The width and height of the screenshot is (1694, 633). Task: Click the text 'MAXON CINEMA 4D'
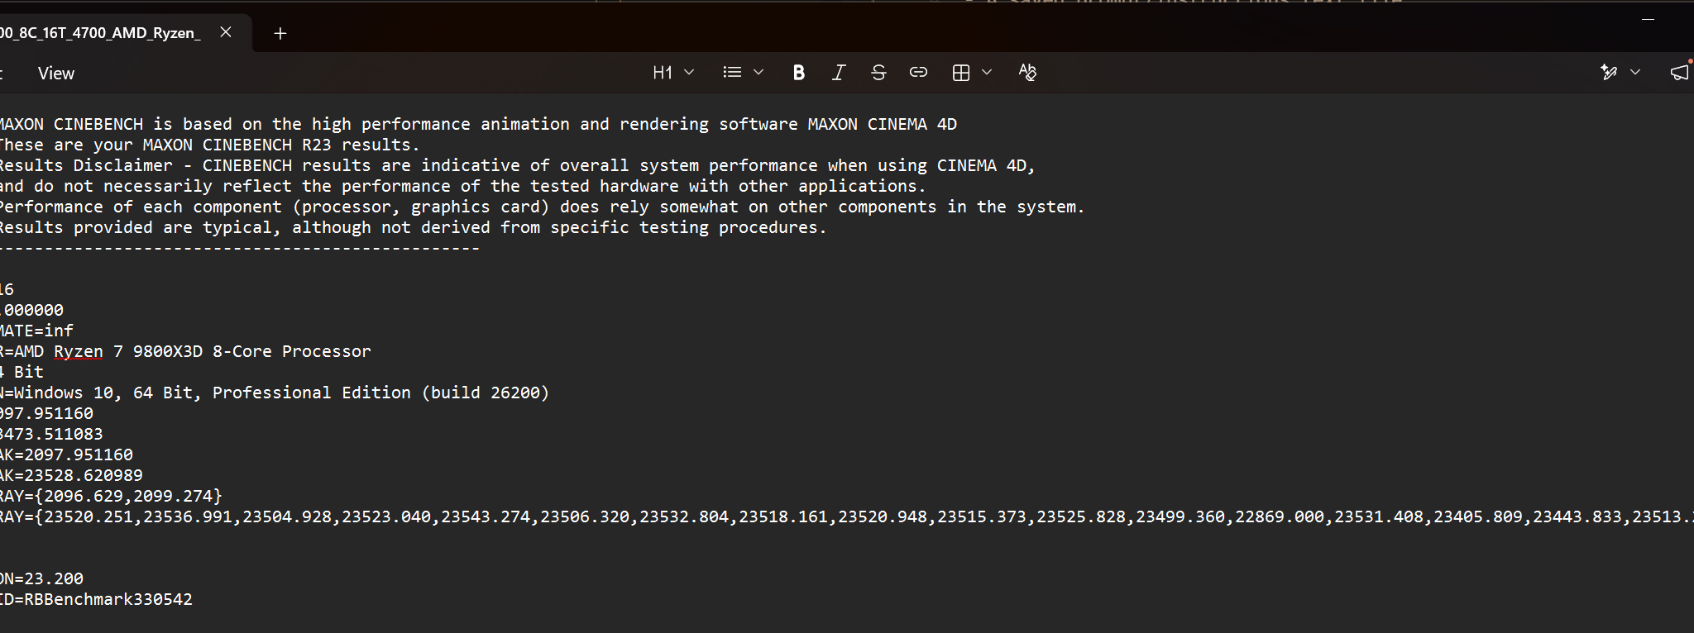[x=883, y=124]
